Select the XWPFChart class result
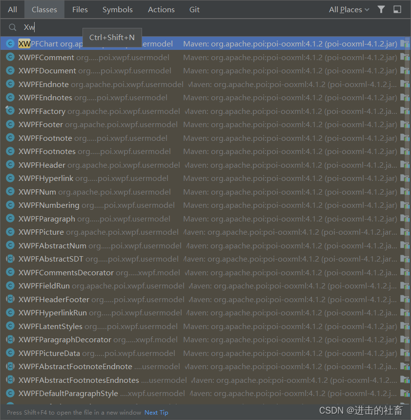411x420 pixels. point(205,44)
